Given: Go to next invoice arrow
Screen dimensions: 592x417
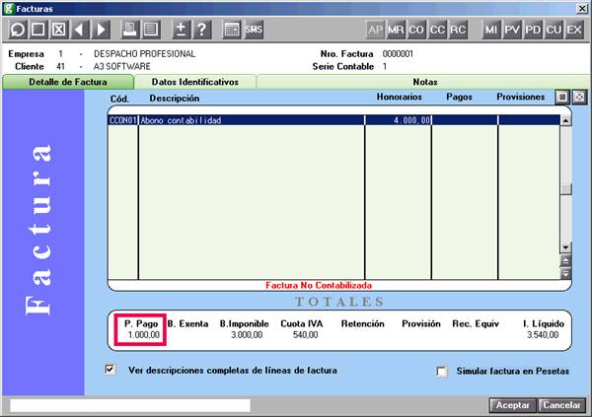Looking at the screenshot, I should pyautogui.click(x=101, y=30).
